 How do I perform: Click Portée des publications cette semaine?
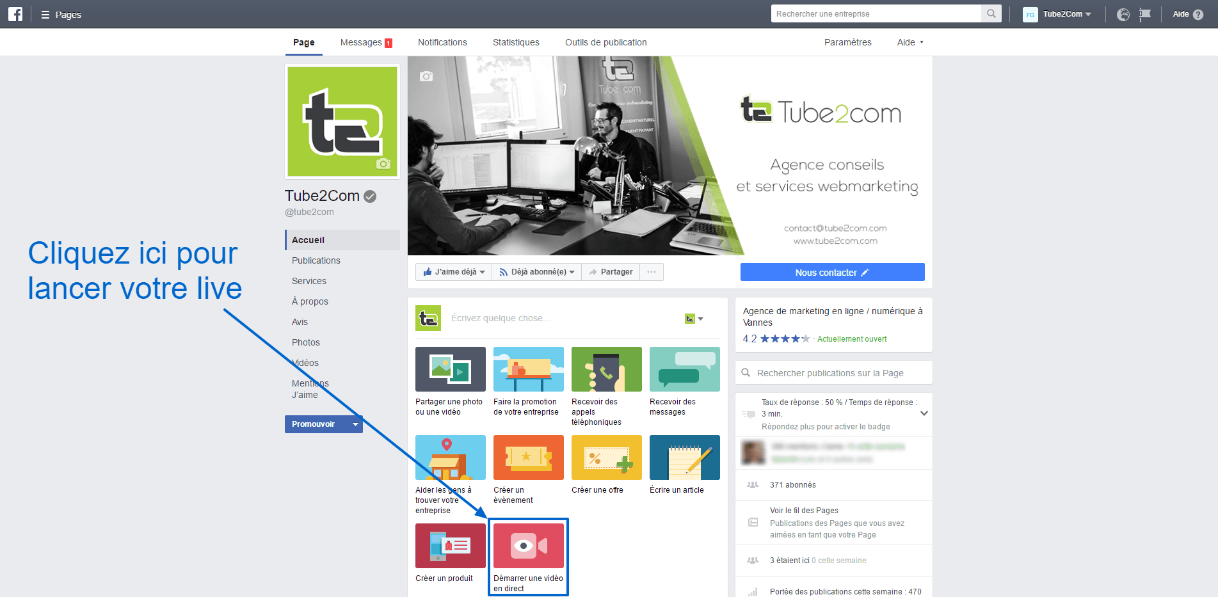[845, 592]
